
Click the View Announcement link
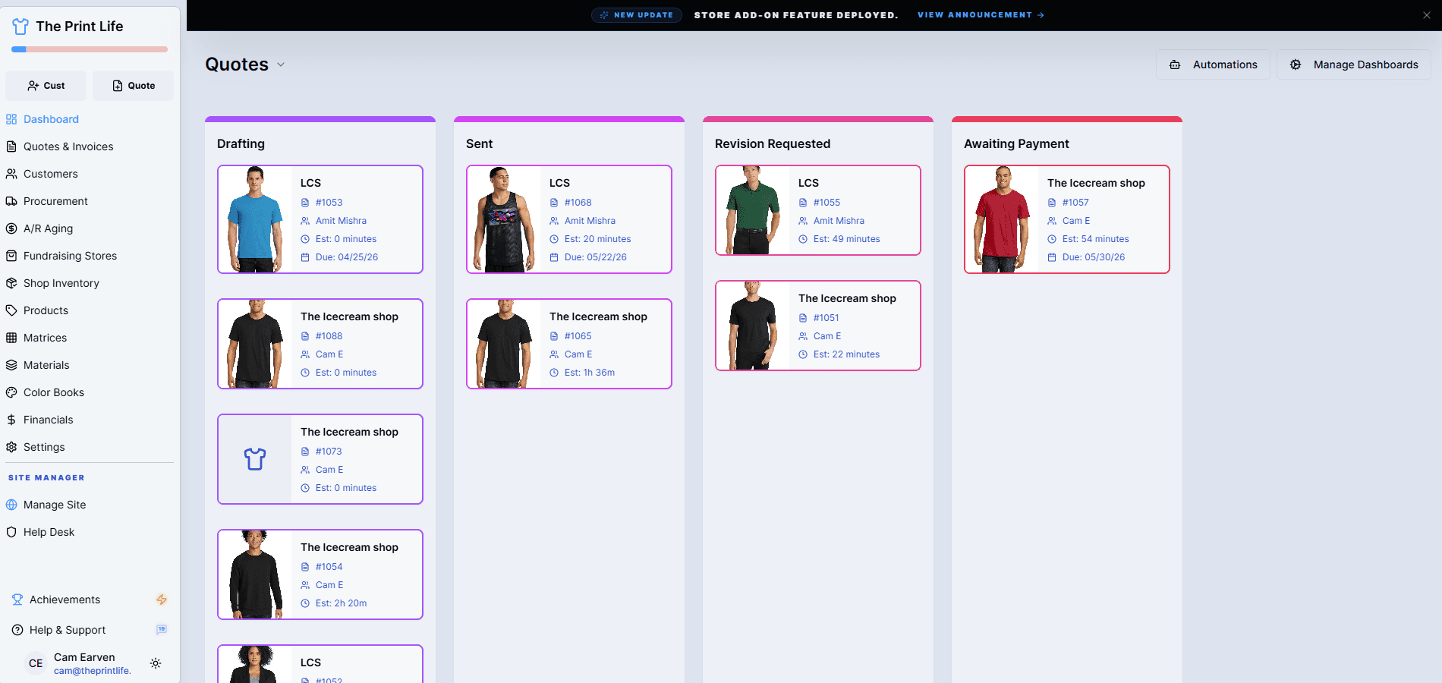[981, 15]
